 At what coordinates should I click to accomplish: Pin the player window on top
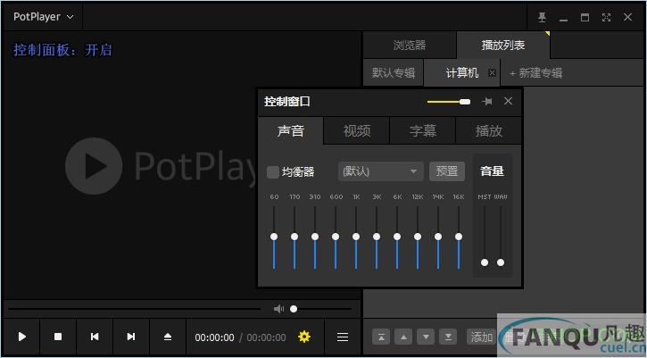coord(543,17)
